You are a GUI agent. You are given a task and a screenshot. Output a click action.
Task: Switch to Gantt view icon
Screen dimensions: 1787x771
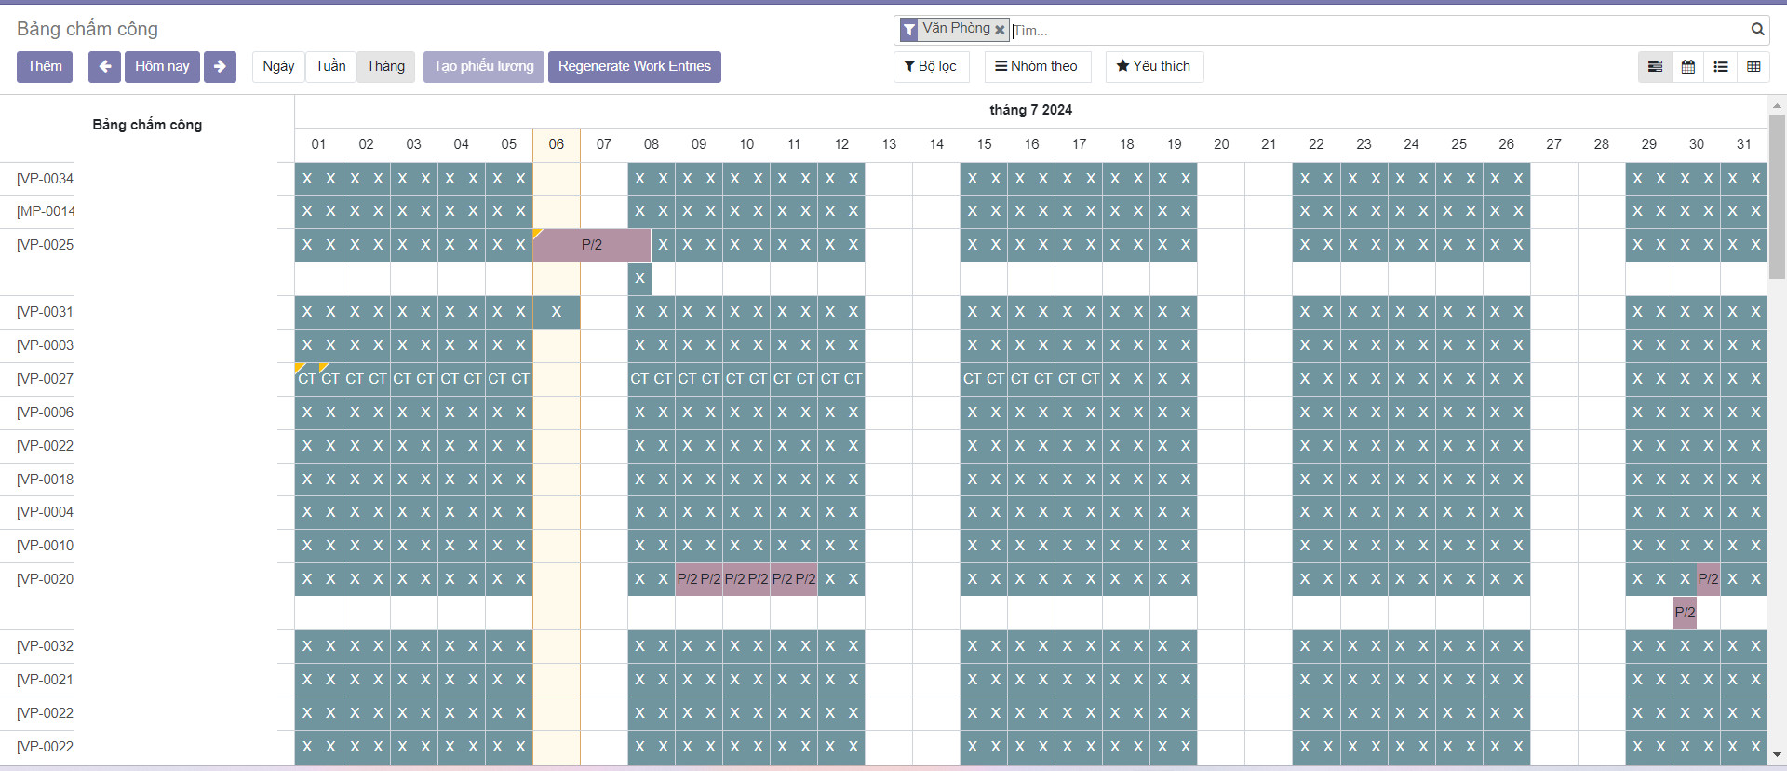1655,67
